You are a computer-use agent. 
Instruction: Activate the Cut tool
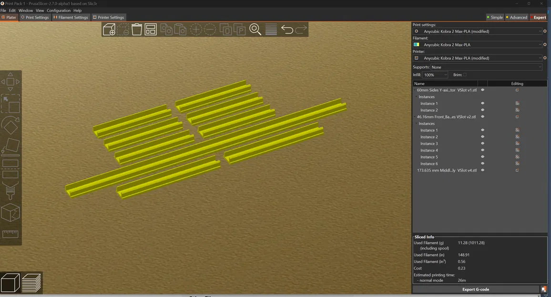(x=10, y=169)
